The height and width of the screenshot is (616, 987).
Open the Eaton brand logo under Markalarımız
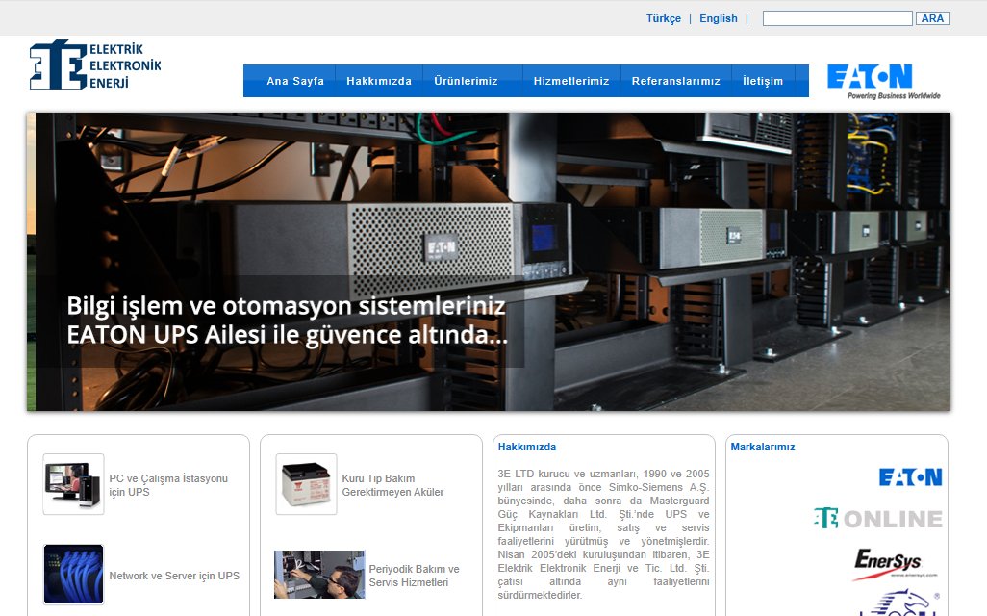tap(910, 477)
